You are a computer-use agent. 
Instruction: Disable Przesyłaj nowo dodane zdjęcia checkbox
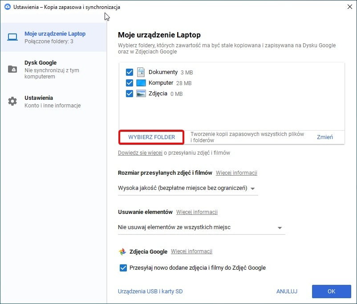click(123, 268)
